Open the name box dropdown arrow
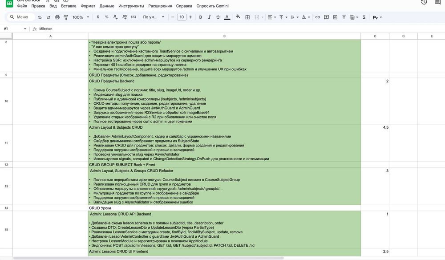This screenshot has width=445, height=260. (x=25, y=28)
